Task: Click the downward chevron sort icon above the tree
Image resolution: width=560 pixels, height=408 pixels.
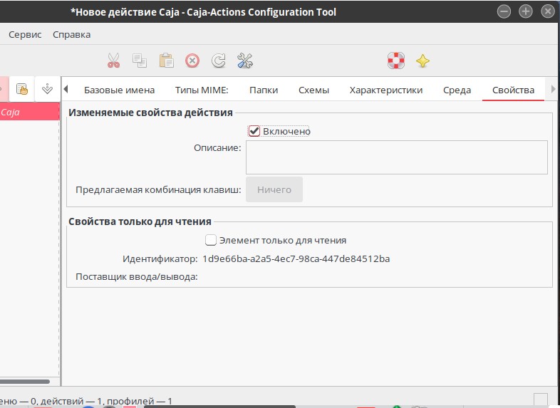Action: click(47, 89)
